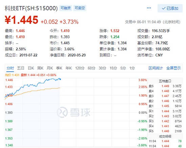Switch to the 60分 chart tab
186x148 pixels.
point(91,68)
